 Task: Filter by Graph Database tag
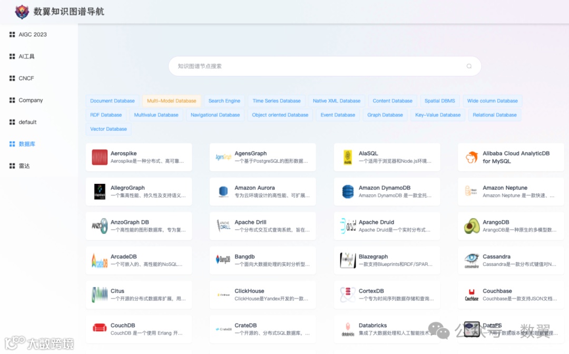(x=385, y=115)
